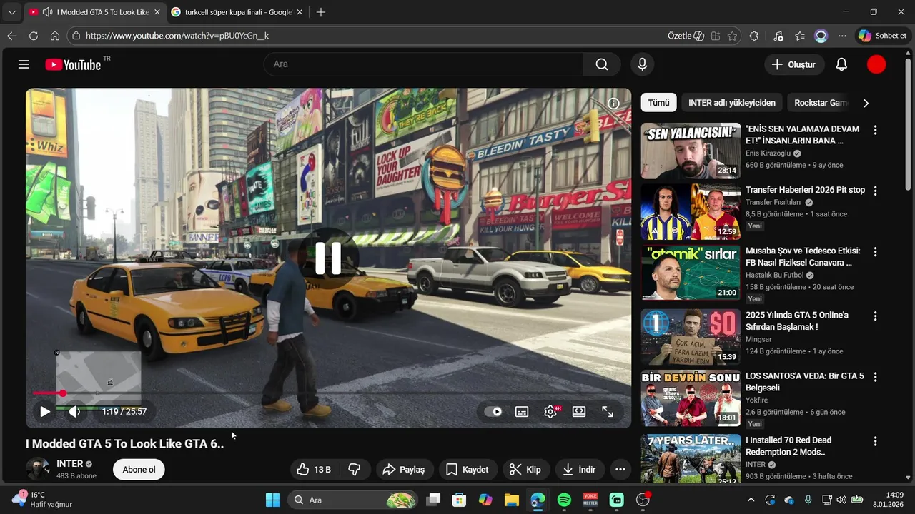Open the media control music icon
Image resolution: width=915 pixels, height=514 pixels.
pyautogui.click(x=778, y=36)
